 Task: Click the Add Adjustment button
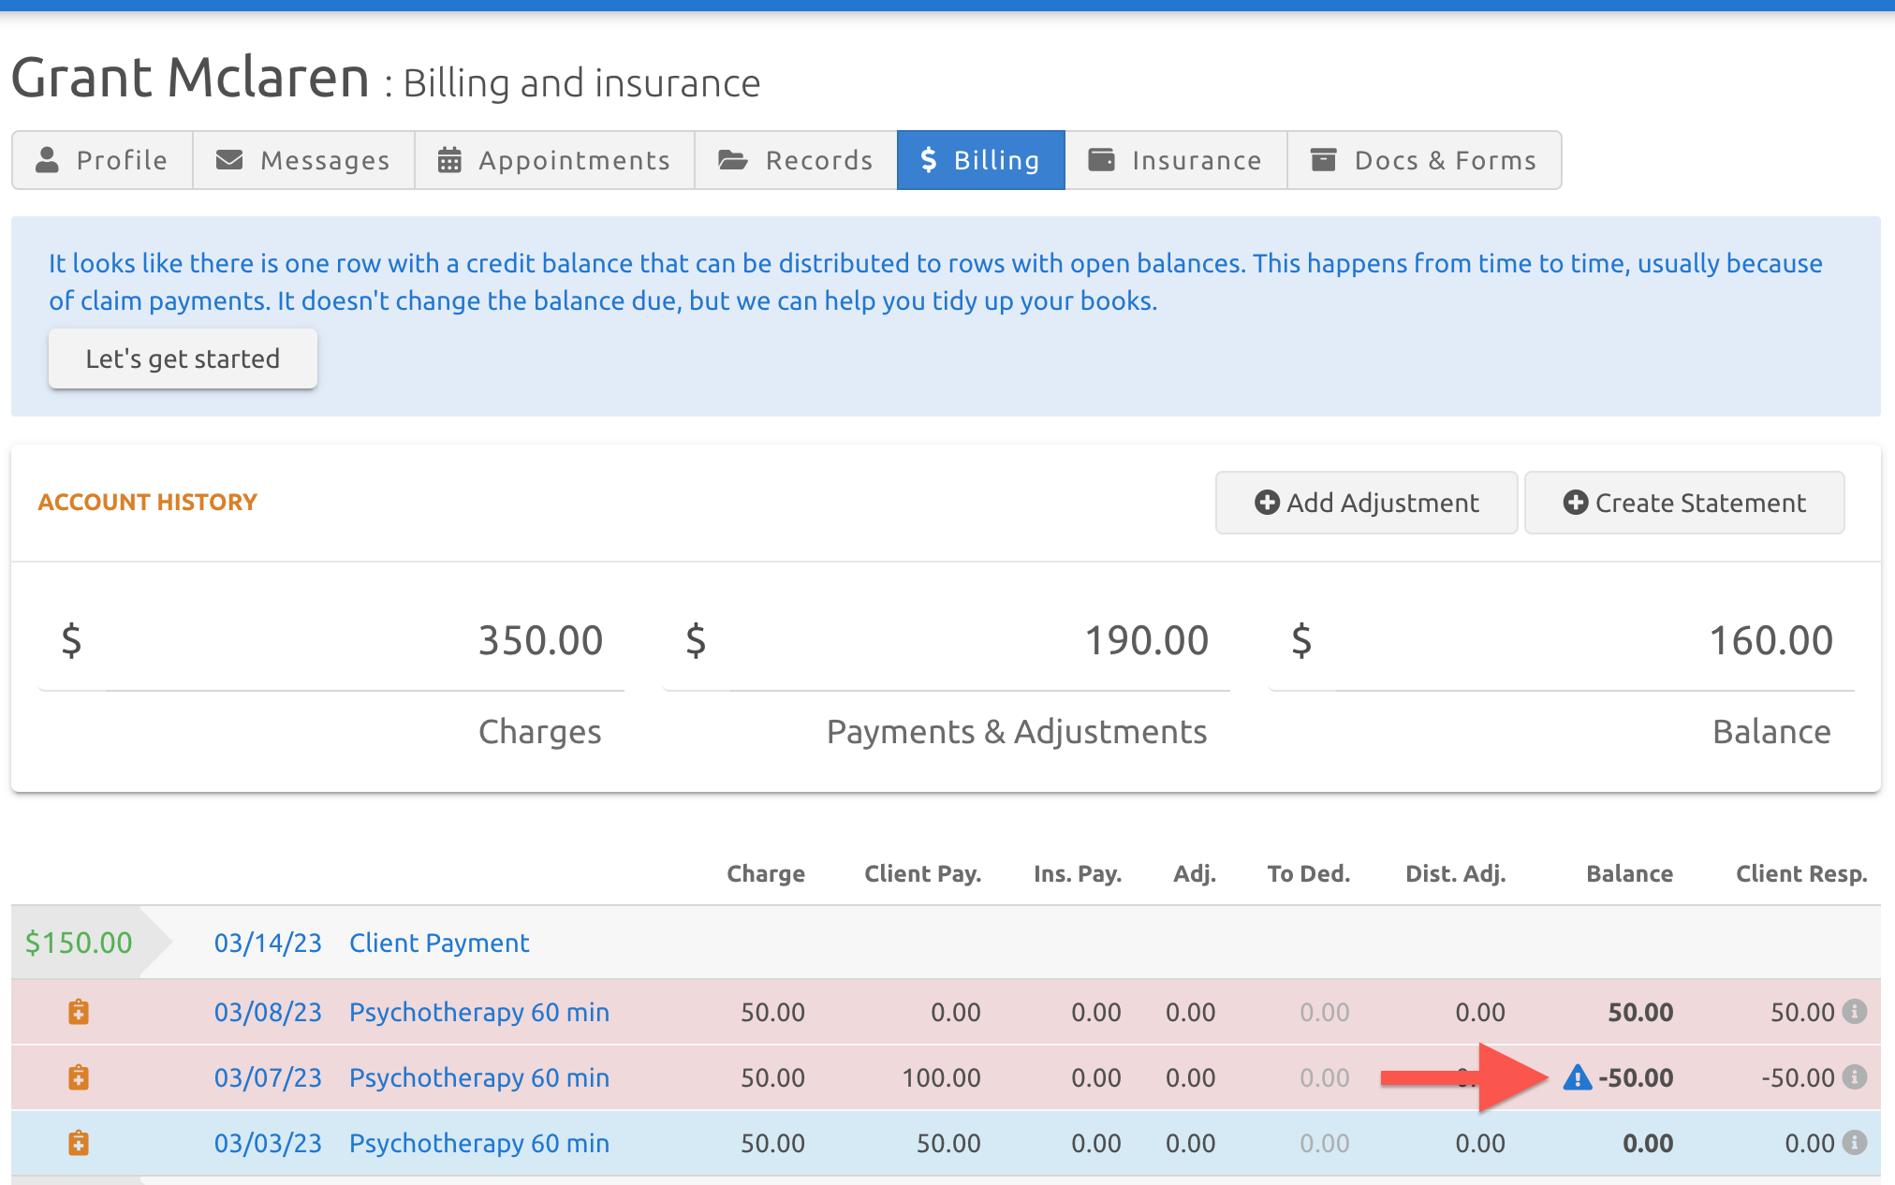(x=1366, y=503)
